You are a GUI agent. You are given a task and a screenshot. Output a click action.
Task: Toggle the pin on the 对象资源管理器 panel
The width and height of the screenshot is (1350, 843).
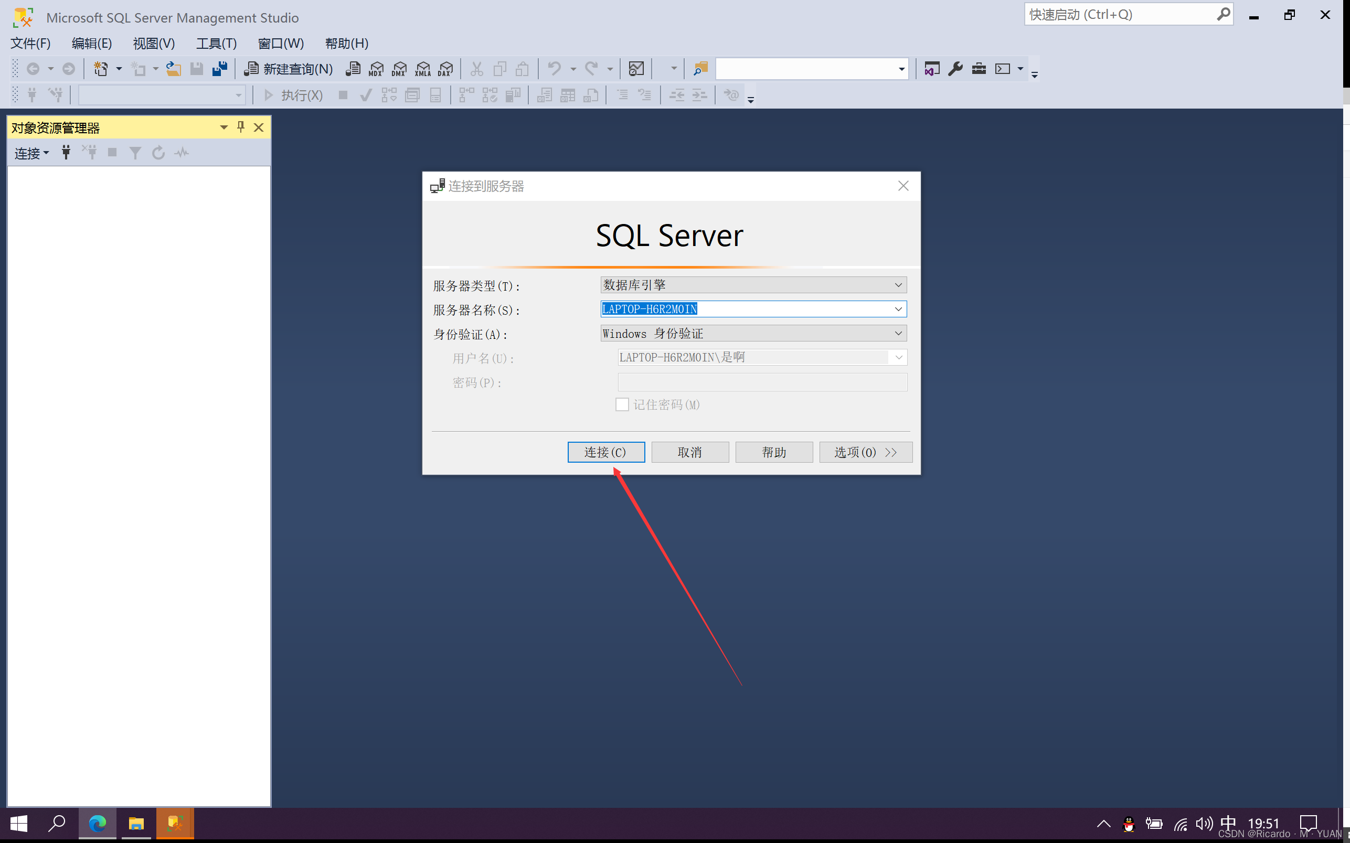click(240, 127)
